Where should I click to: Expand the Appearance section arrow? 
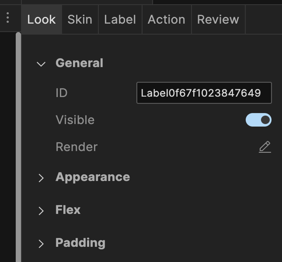pyautogui.click(x=41, y=178)
